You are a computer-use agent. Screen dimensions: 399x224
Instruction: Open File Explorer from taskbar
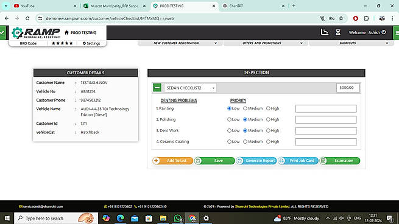163,218
